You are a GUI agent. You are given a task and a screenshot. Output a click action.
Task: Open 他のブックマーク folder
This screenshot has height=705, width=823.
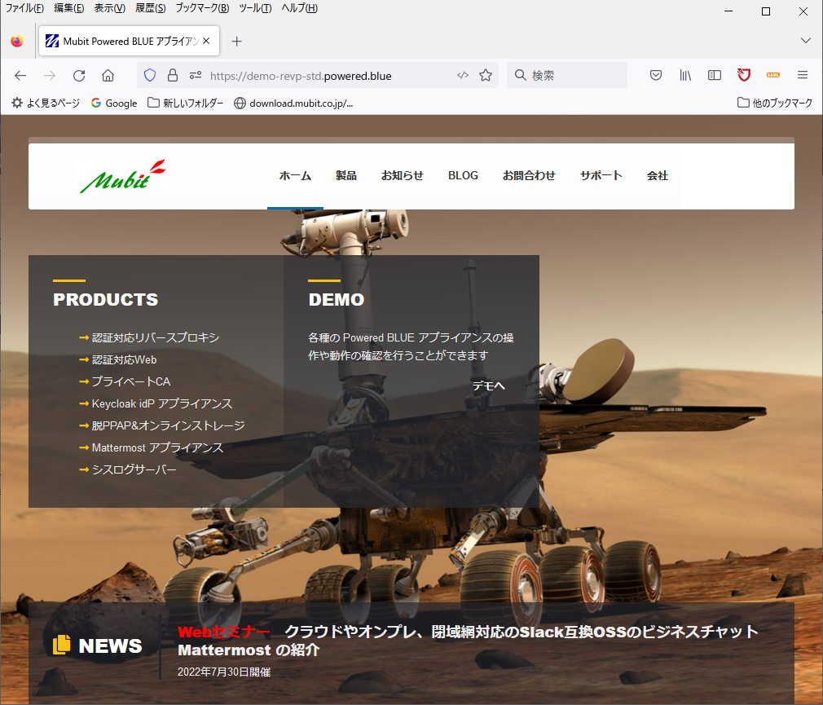pyautogui.click(x=775, y=103)
